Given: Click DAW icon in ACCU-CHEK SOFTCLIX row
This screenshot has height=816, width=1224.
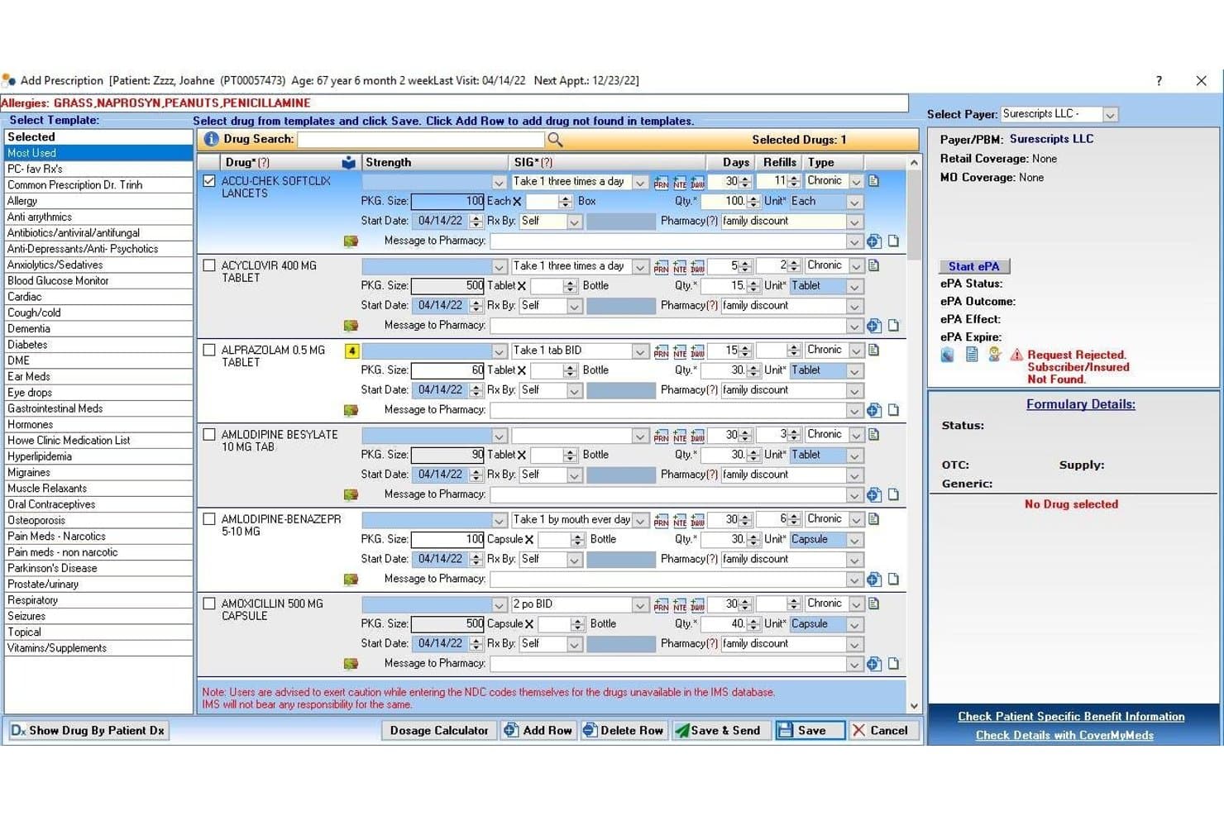Looking at the screenshot, I should coord(697,182).
